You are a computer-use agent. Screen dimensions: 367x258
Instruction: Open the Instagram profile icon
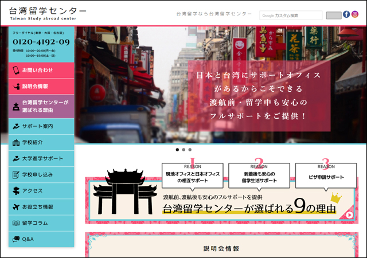355,14
